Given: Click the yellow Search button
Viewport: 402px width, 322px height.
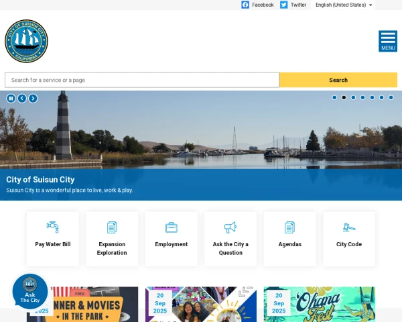Looking at the screenshot, I should coord(338,80).
